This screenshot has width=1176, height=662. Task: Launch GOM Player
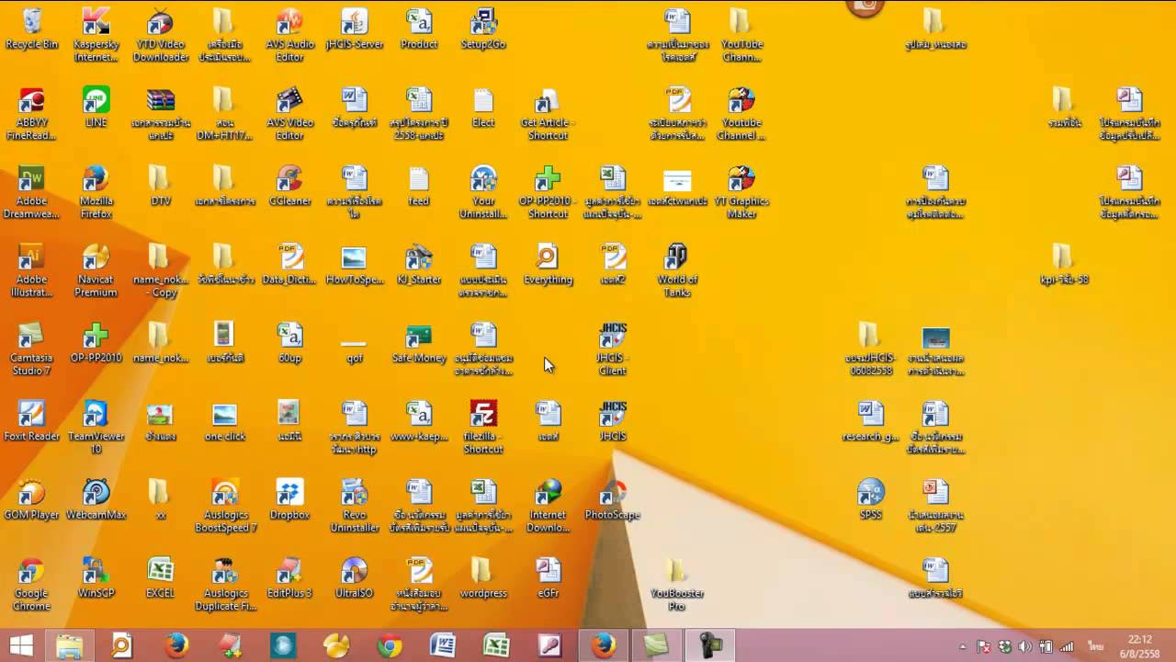[31, 499]
